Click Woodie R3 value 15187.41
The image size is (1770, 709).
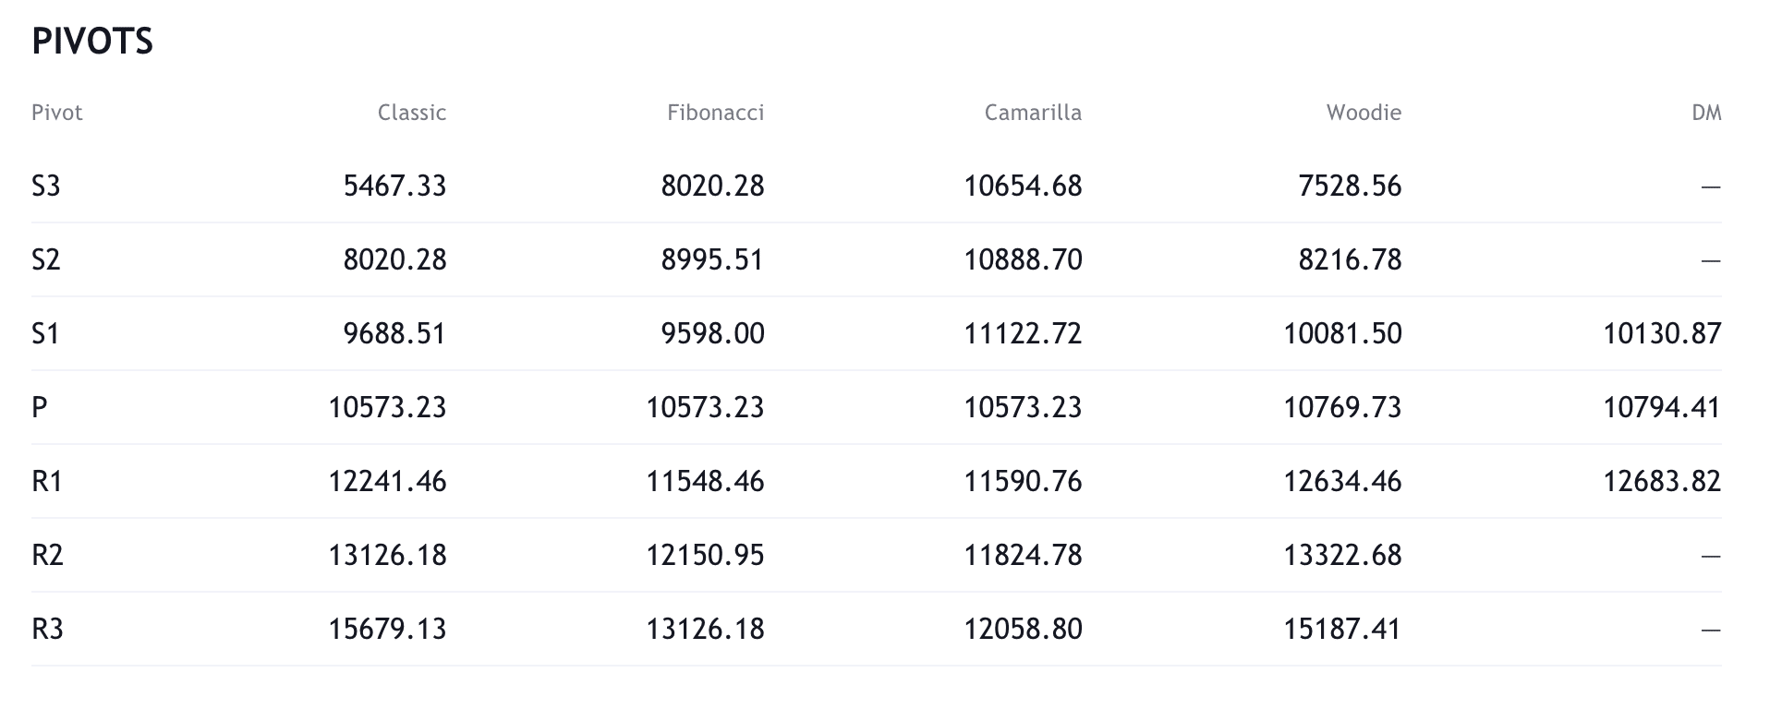tap(1342, 630)
